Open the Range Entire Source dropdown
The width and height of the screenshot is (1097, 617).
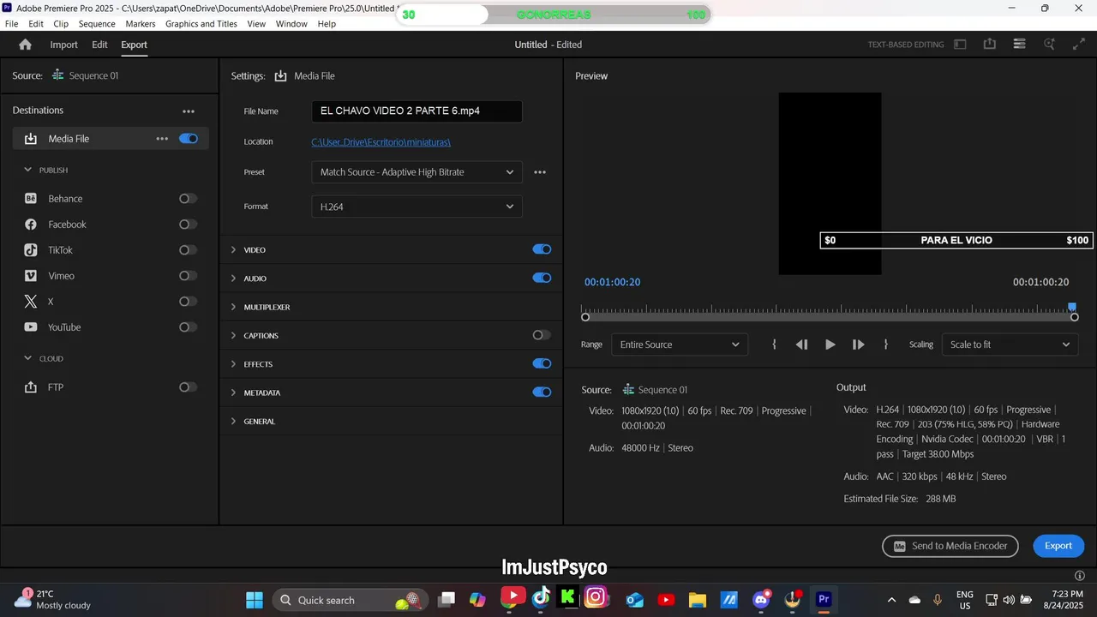[679, 344]
